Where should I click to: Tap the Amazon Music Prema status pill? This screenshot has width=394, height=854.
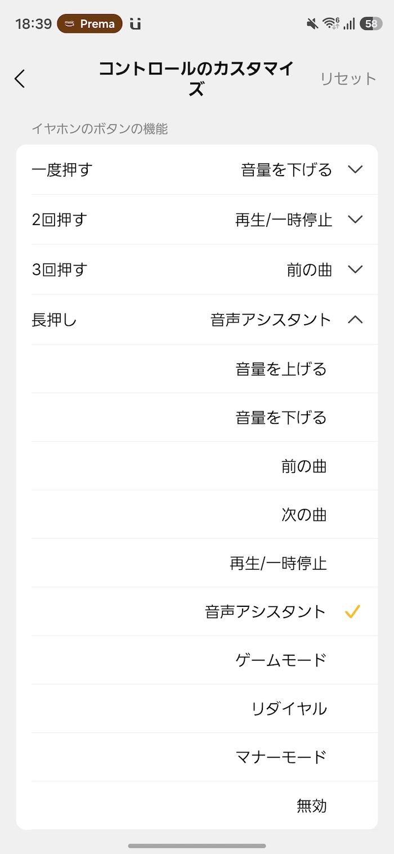89,24
